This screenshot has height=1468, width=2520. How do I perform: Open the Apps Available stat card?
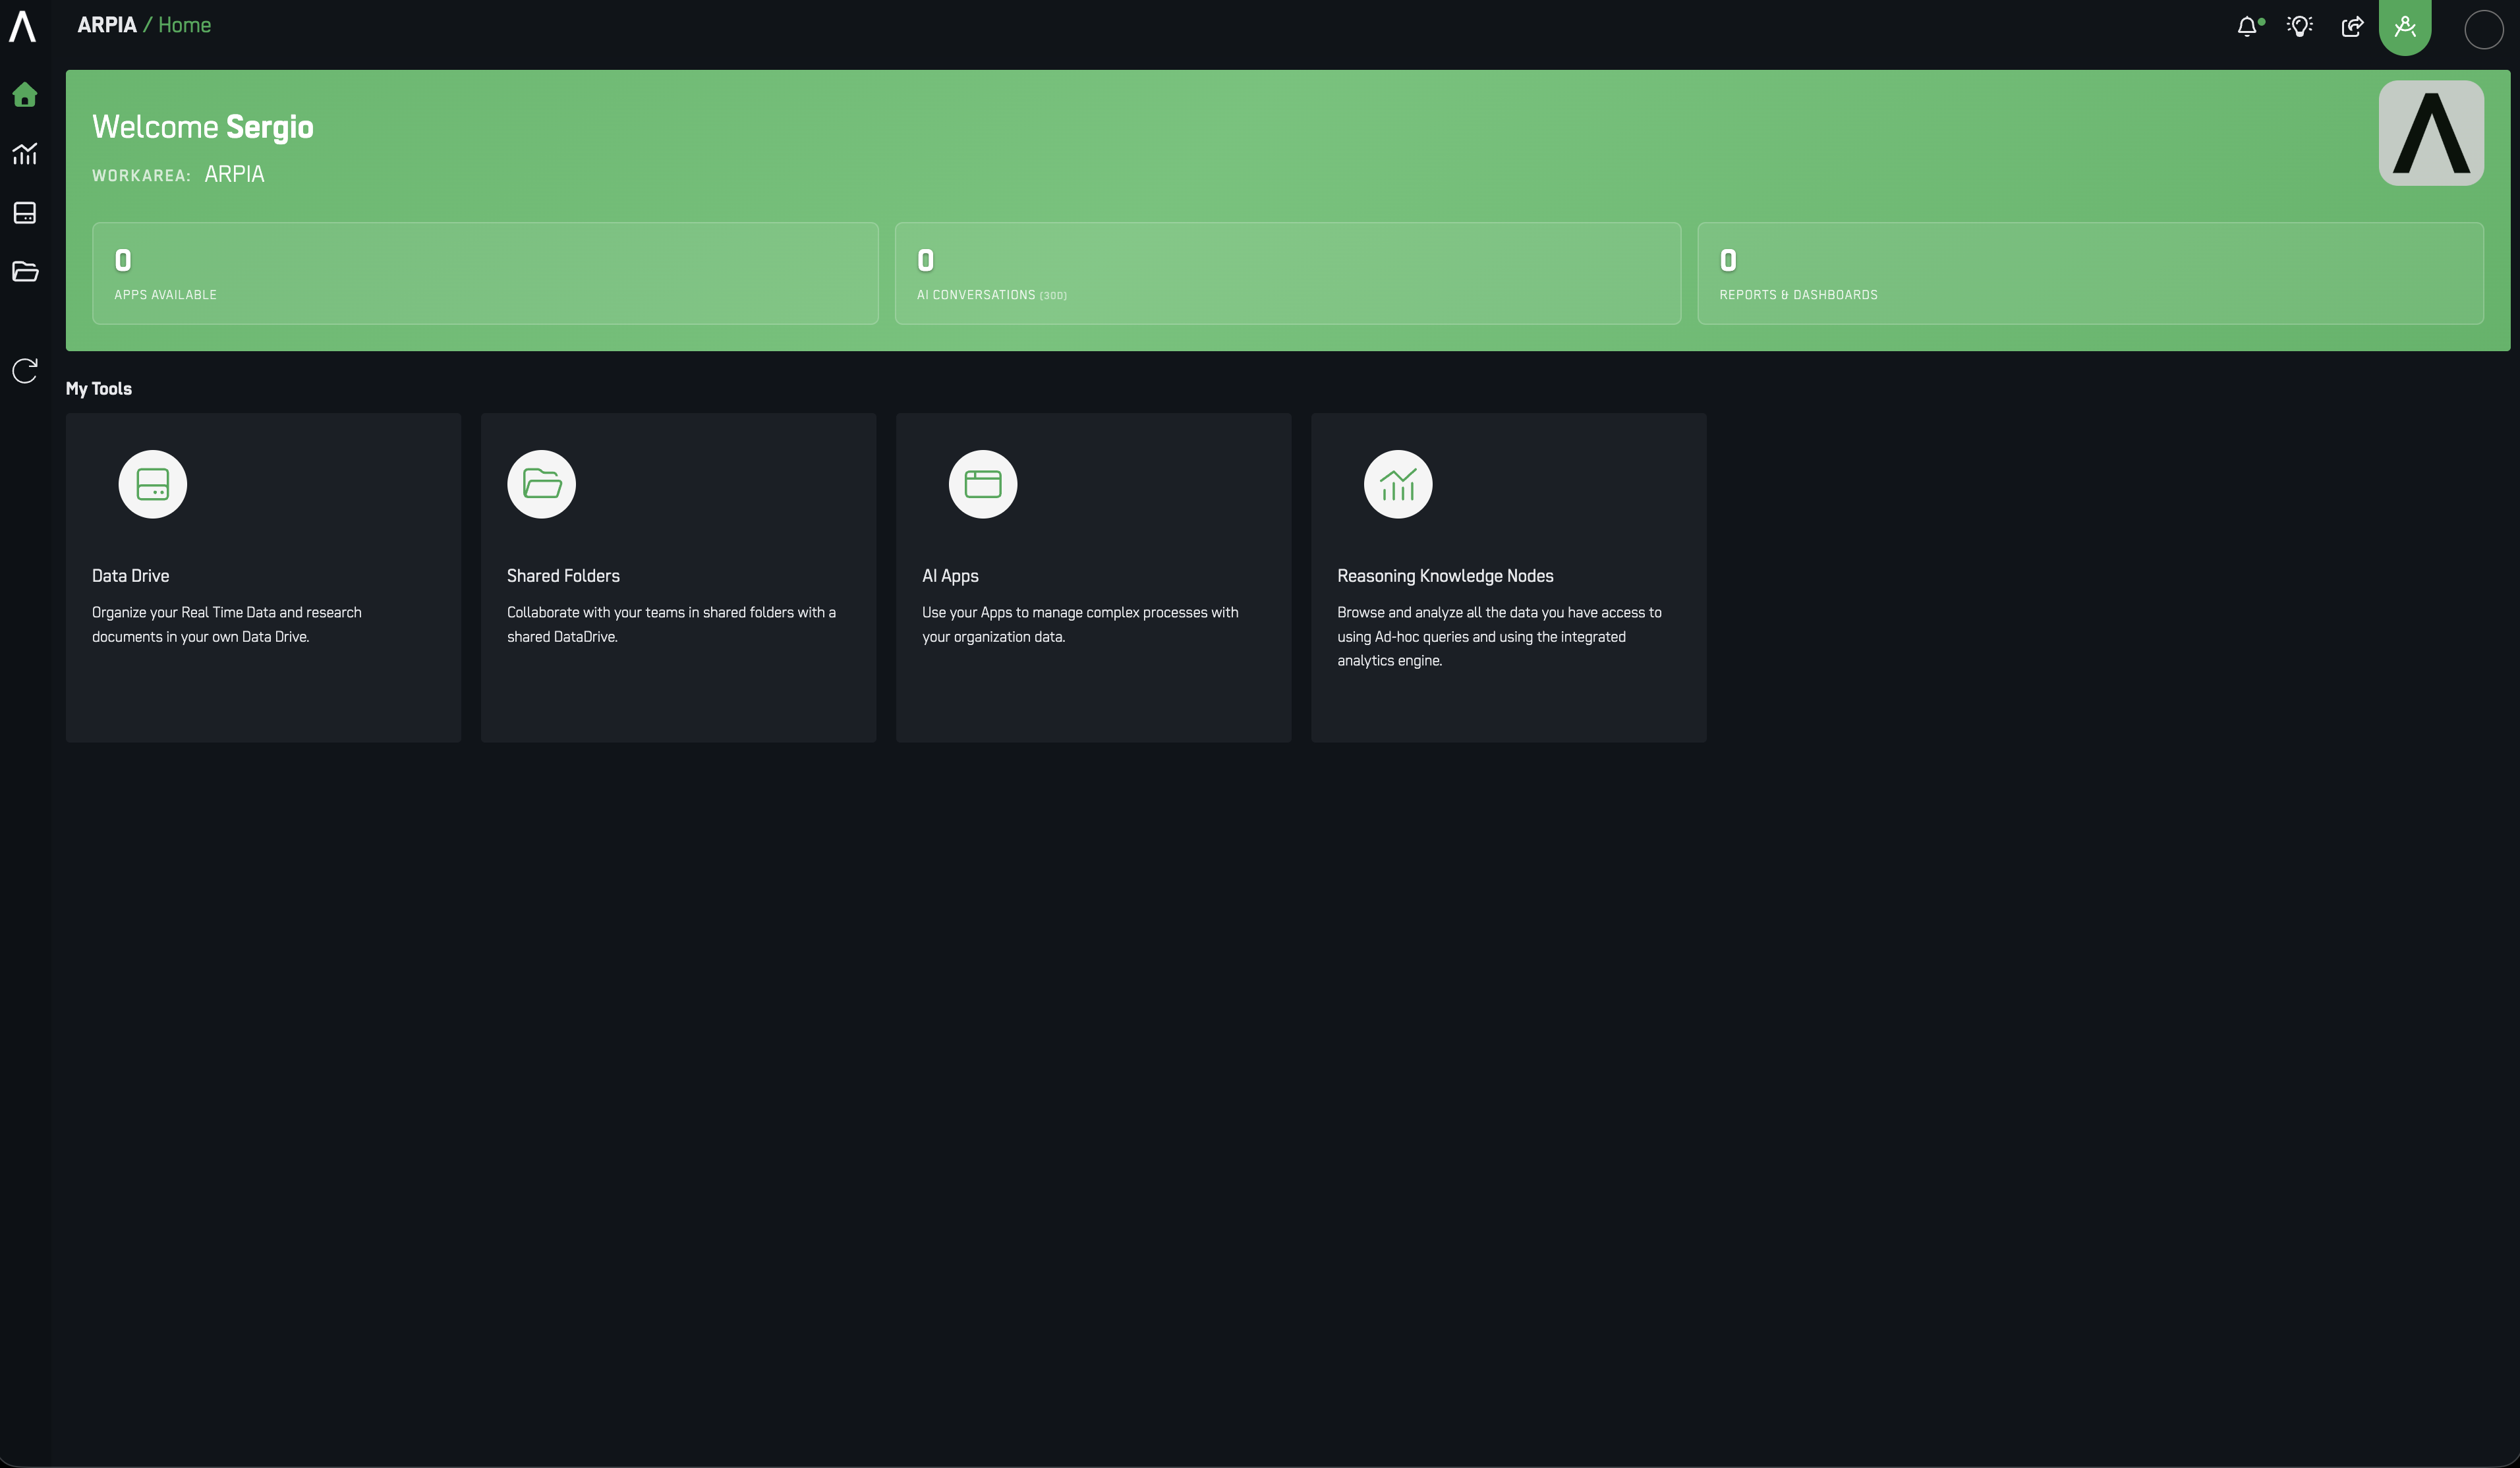pos(485,273)
